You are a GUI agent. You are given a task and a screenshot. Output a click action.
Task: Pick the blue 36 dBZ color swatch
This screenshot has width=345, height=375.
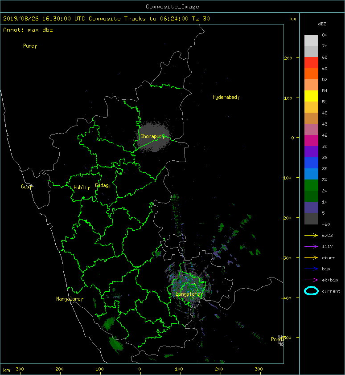311,163
